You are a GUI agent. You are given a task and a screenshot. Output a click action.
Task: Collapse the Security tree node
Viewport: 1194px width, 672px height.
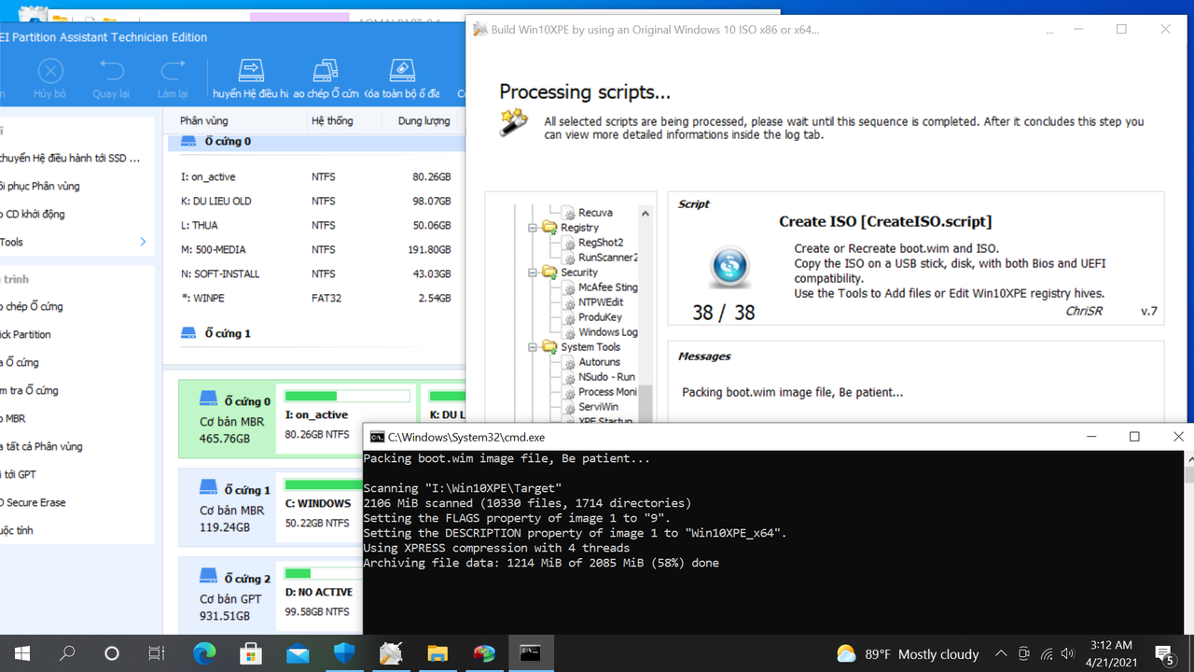coord(534,273)
